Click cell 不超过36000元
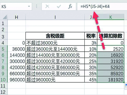 click(55, 43)
